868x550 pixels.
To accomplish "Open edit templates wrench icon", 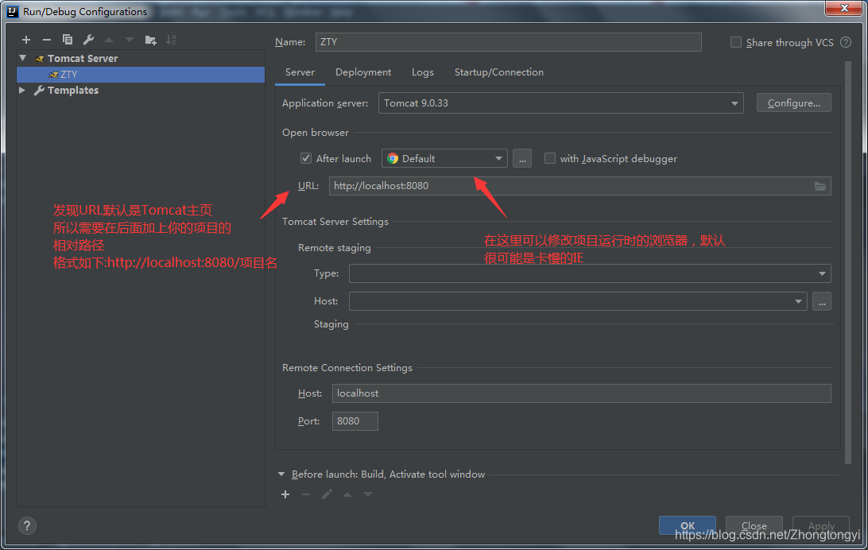I will coord(88,40).
